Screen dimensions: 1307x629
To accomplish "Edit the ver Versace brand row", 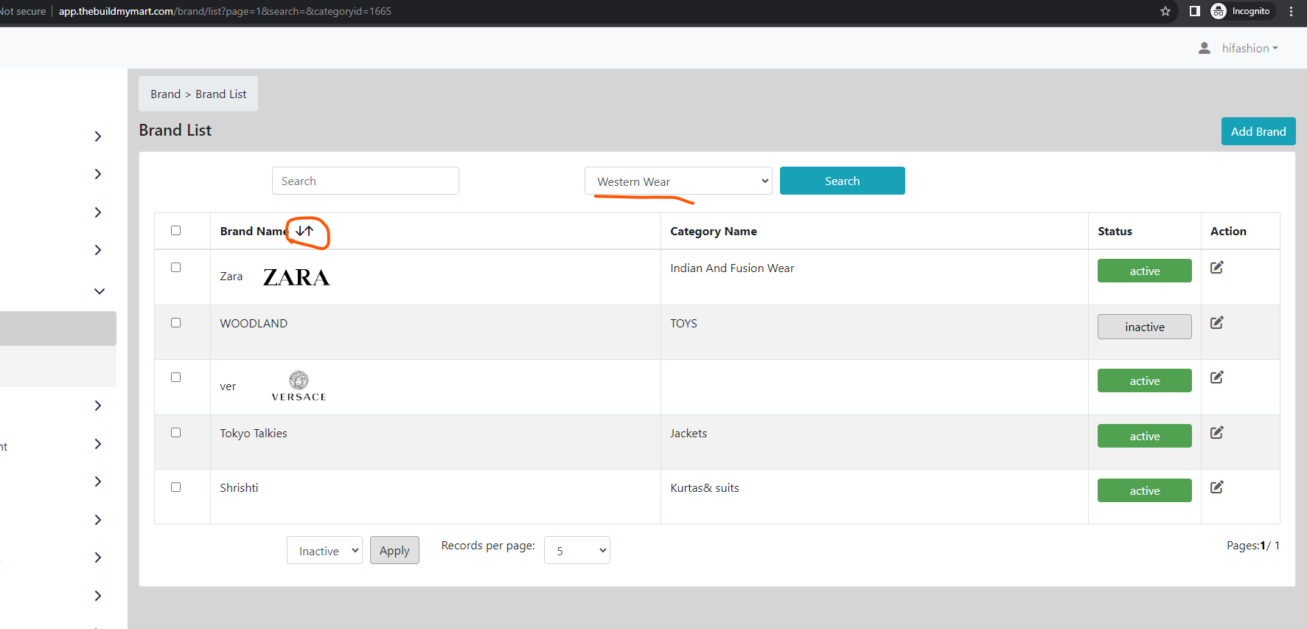I will click(x=1217, y=378).
